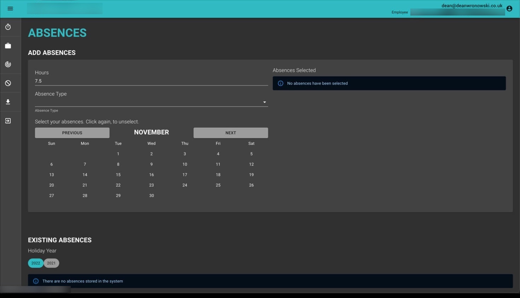Select November 11 on the calendar
This screenshot has width=520, height=298.
click(218, 164)
